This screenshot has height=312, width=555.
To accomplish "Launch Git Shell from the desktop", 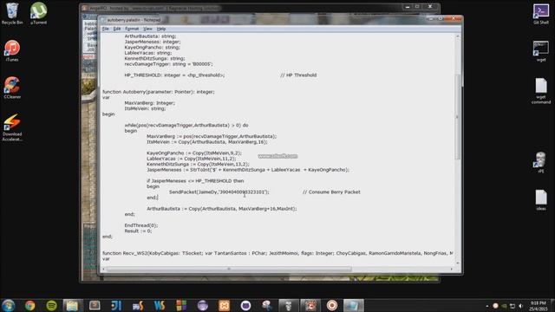I will tap(541, 14).
